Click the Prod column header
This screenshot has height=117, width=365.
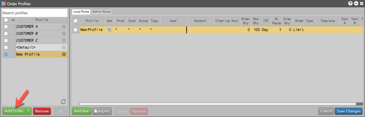click(x=120, y=21)
